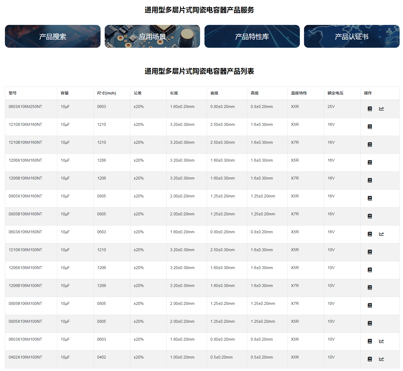This screenshot has width=403, height=371.
Task: Select the 产品认证书 banner
Action: [351, 36]
